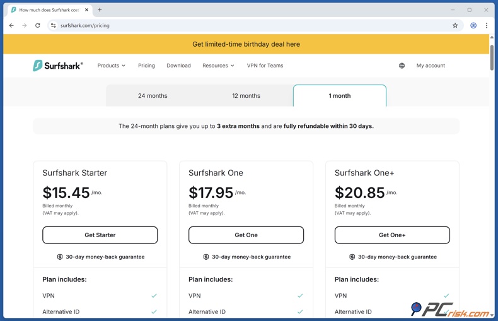Image resolution: width=498 pixels, height=321 pixels.
Task: Open a new browser tab
Action: pos(100,10)
